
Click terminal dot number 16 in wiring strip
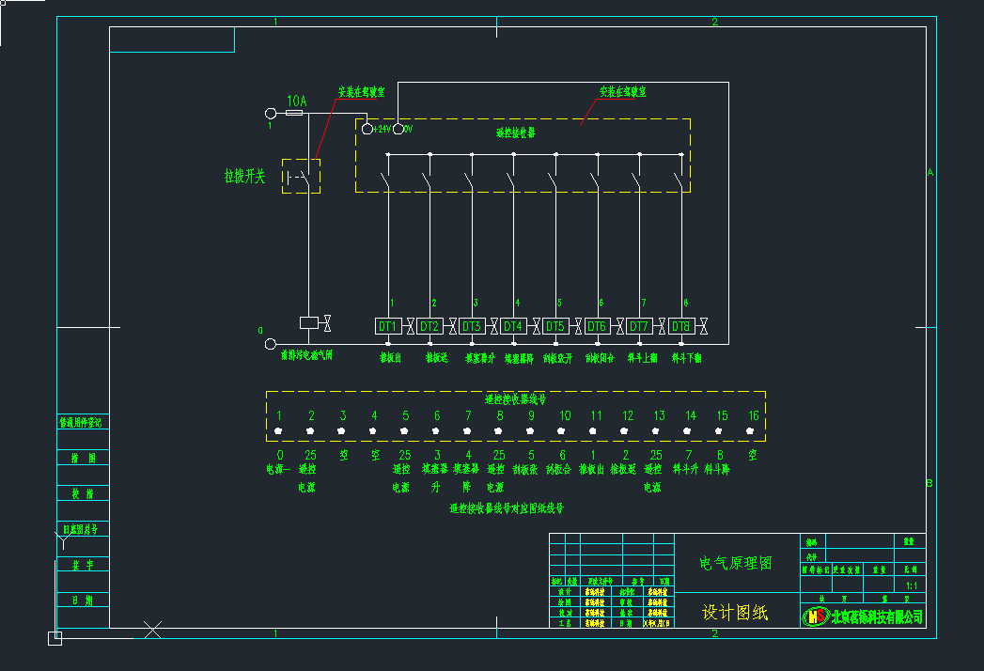pyautogui.click(x=751, y=431)
